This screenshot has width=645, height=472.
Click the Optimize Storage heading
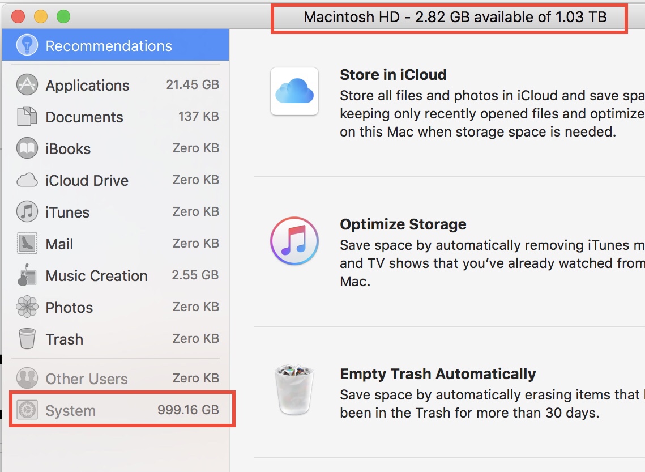403,224
